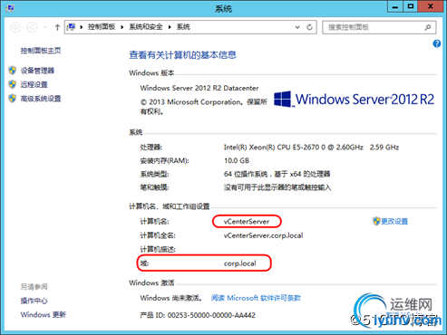Maximize the 系统 window
The width and height of the screenshot is (447, 335).
point(411,6)
